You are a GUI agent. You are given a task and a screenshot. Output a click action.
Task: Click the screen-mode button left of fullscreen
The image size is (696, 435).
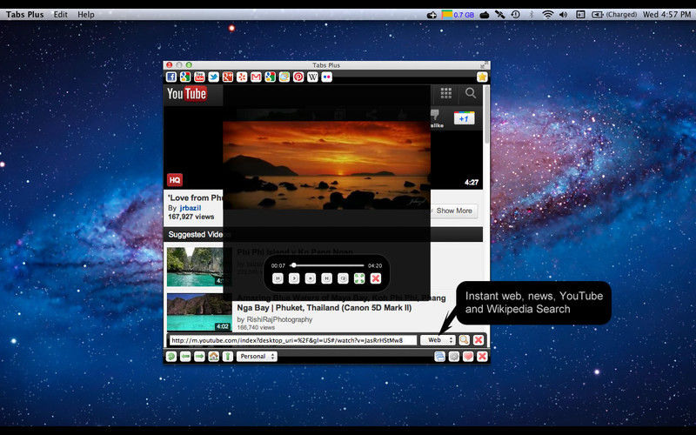[x=343, y=278]
